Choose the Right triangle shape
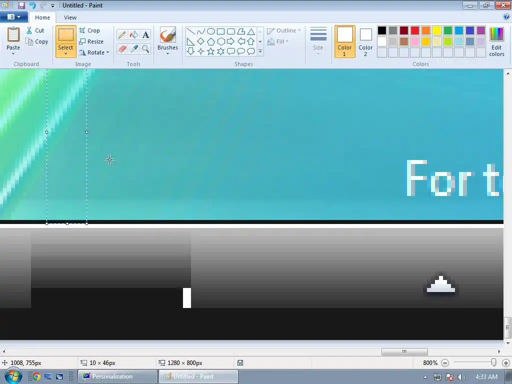This screenshot has width=512, height=384. coord(190,41)
